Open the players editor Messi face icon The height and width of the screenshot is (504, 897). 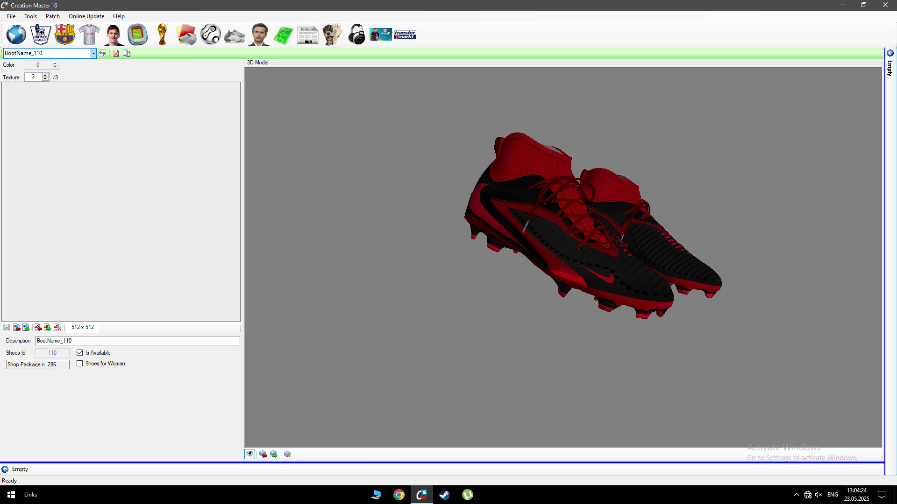114,35
